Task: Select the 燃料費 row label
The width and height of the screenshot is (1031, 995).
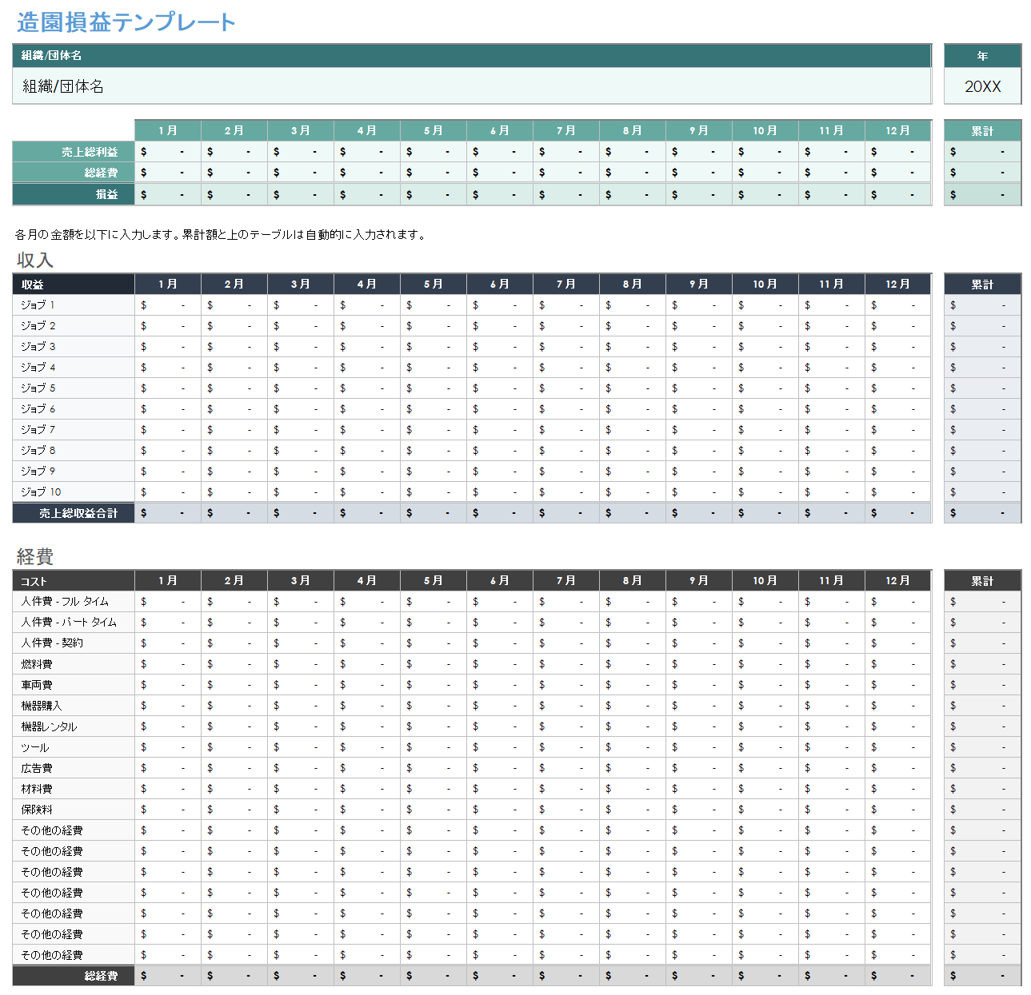Action: point(74,664)
